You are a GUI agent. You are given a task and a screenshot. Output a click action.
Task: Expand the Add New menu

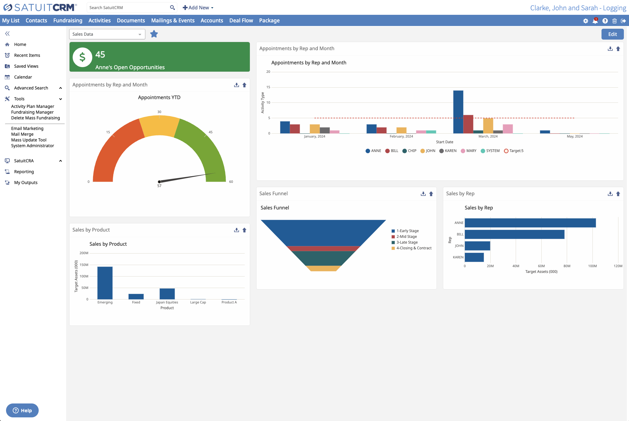tap(198, 7)
